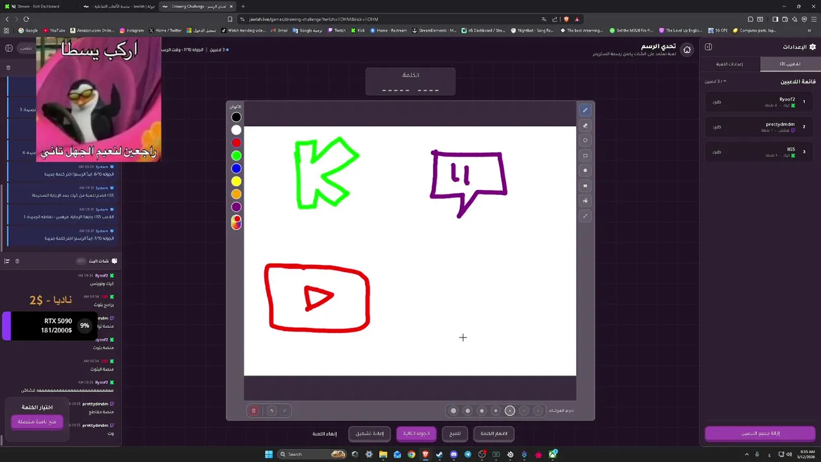Click the browser address bar URL

(313, 19)
